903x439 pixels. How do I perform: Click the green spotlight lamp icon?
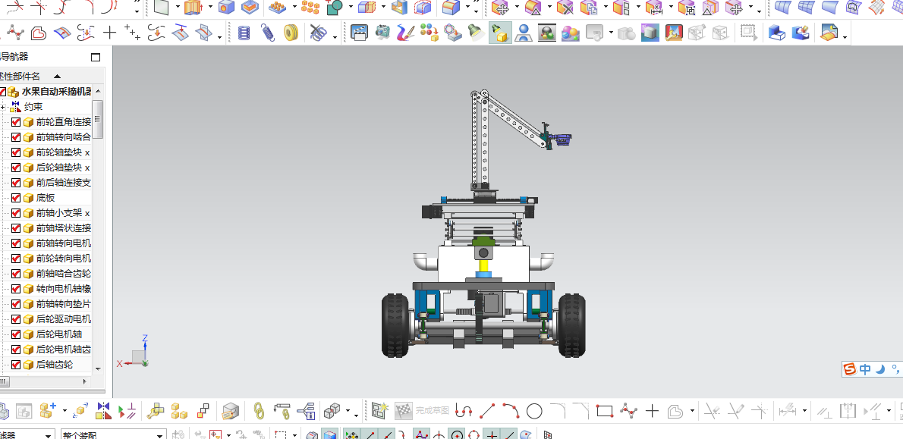(474, 32)
